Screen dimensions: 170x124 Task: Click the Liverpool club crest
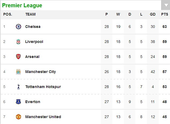pyautogui.click(x=19, y=42)
